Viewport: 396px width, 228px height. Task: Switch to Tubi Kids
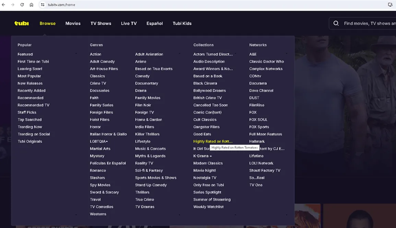pos(182,23)
